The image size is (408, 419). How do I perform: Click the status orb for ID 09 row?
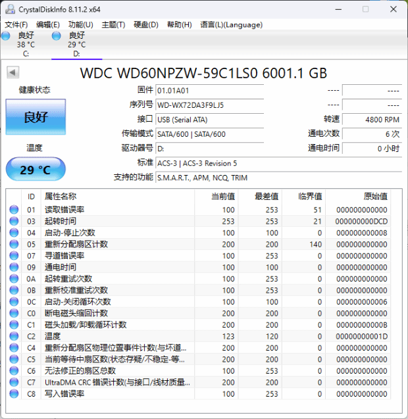pos(14,267)
